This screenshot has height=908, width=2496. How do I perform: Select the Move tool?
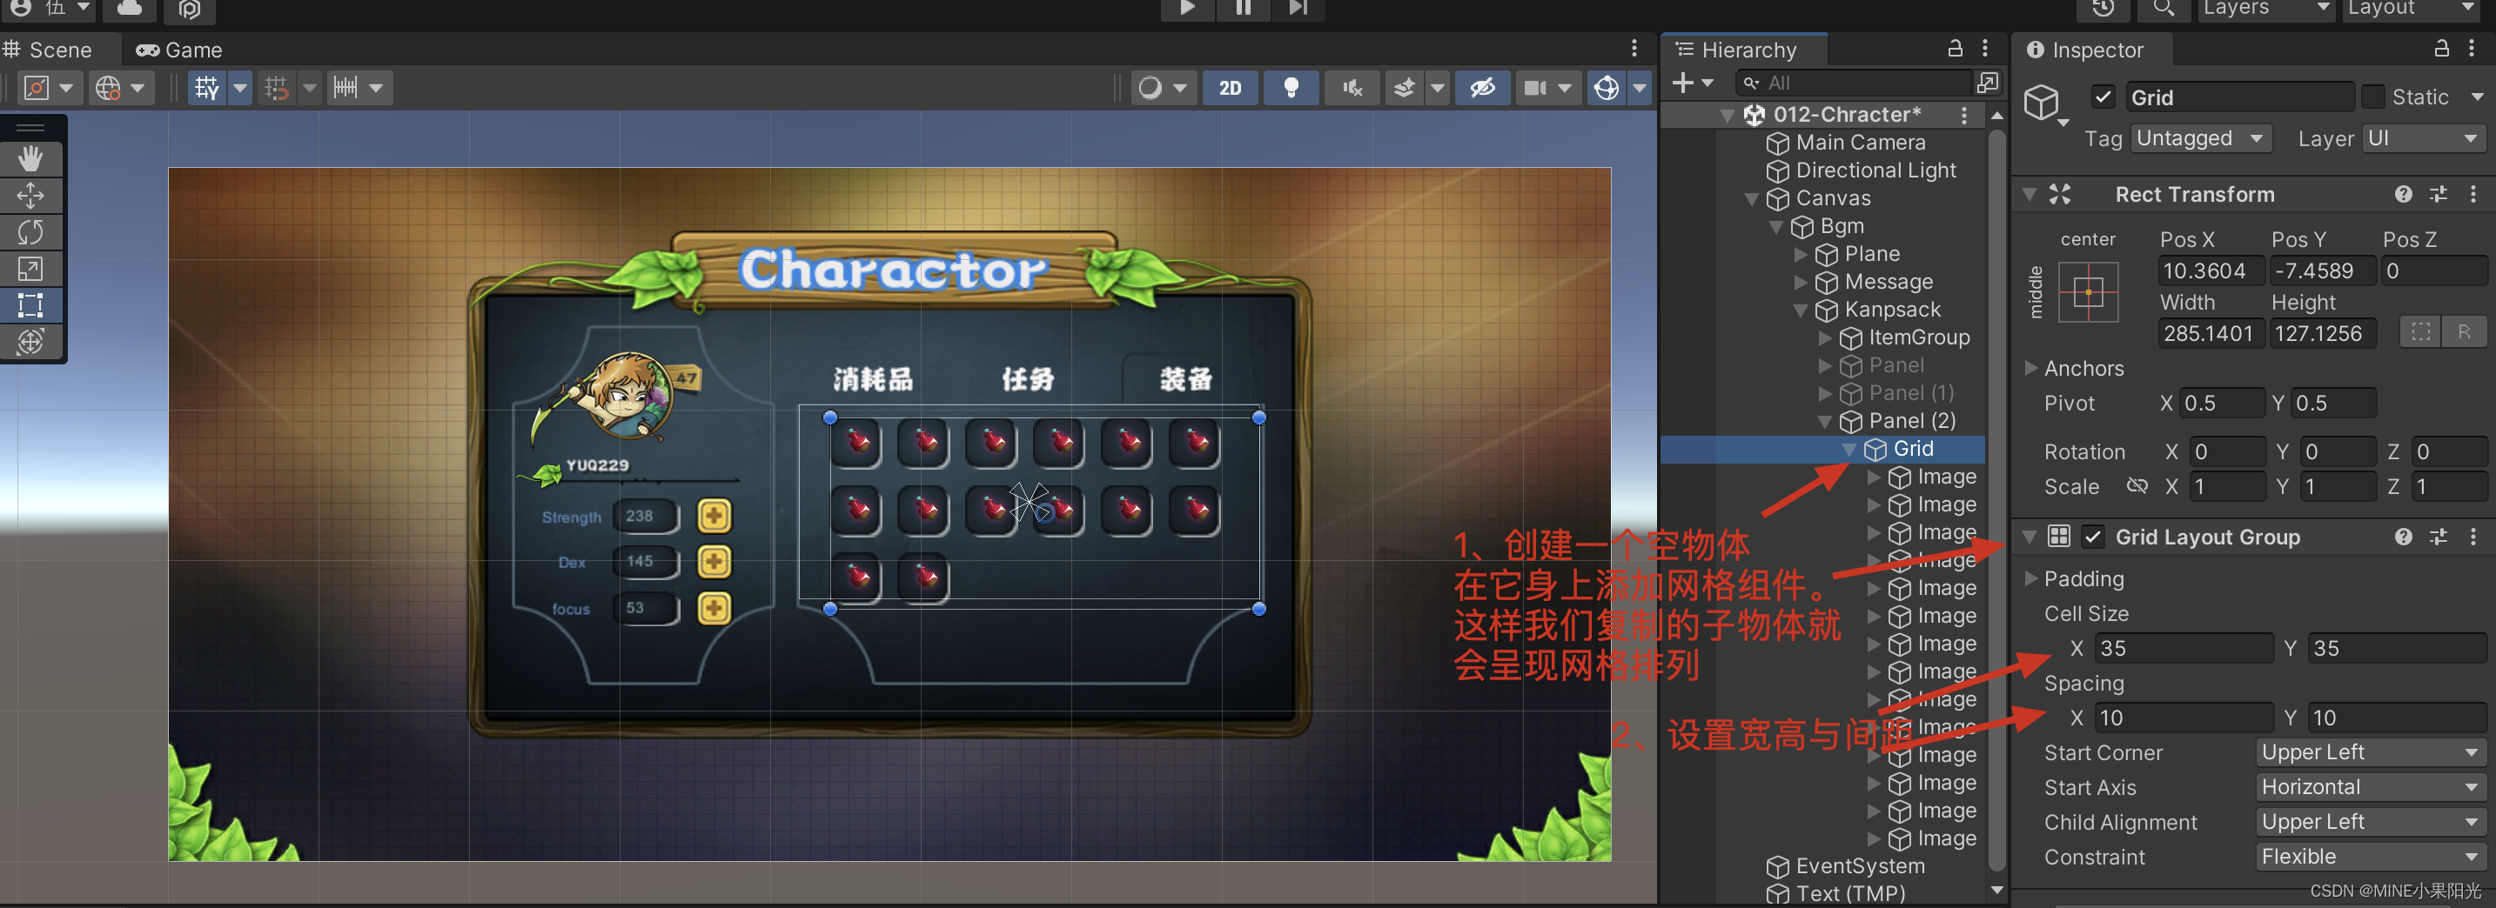coord(31,196)
